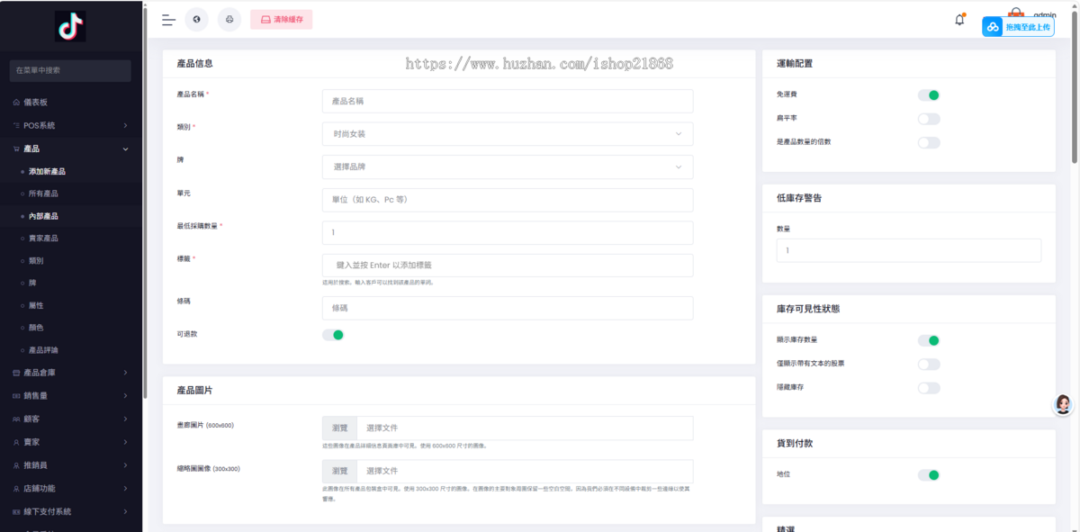Toggle the 貨到付款 地位 switch
Viewport: 1080px width, 532px height.
929,474
